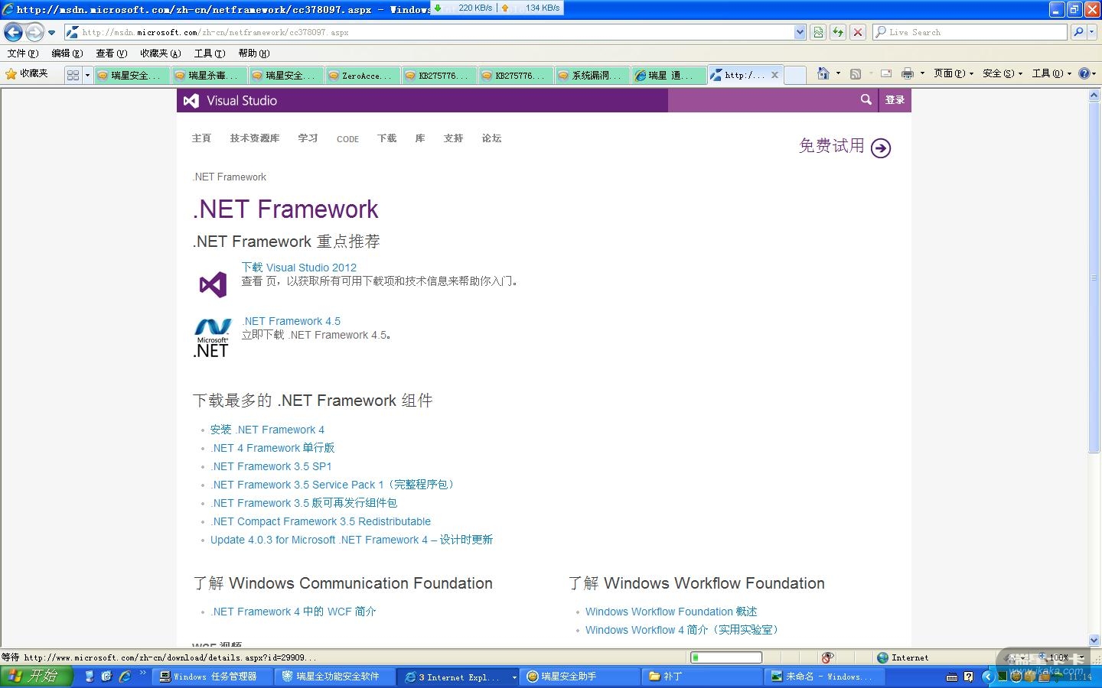This screenshot has width=1102, height=688.
Task: Click the Live Search magnifier icon
Action: coord(1078,32)
